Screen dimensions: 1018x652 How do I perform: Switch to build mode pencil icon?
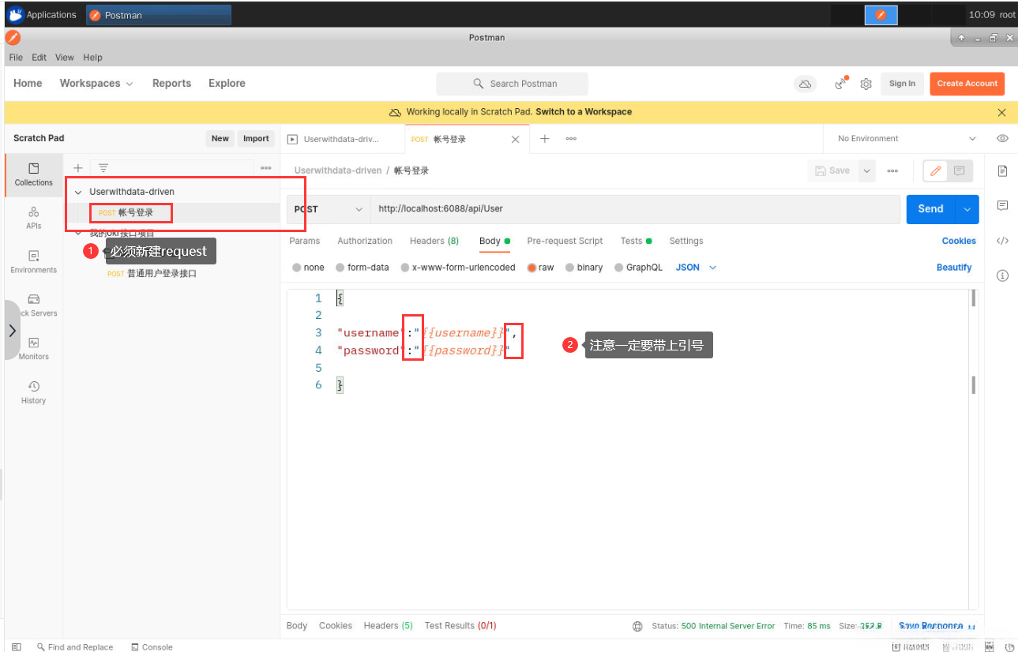point(936,170)
